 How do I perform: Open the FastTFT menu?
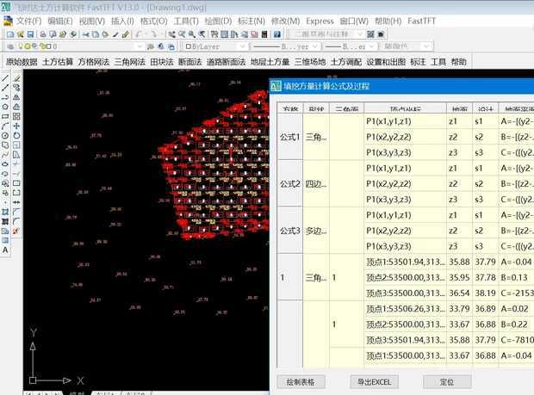(422, 22)
